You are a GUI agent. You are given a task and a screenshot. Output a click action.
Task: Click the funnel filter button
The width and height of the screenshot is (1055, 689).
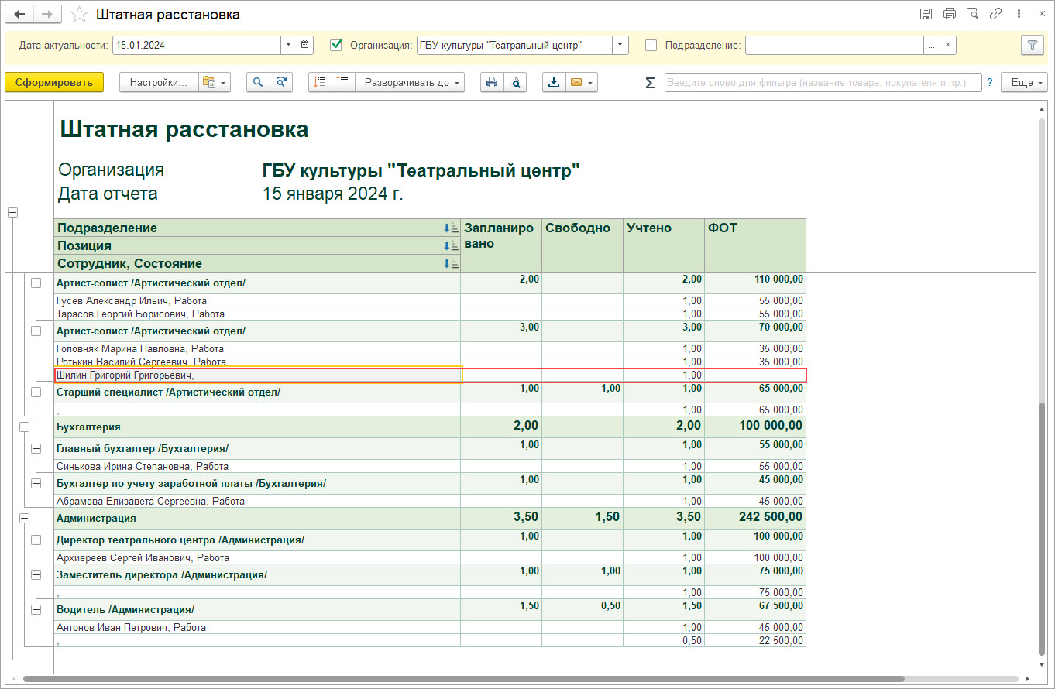pyautogui.click(x=1031, y=45)
